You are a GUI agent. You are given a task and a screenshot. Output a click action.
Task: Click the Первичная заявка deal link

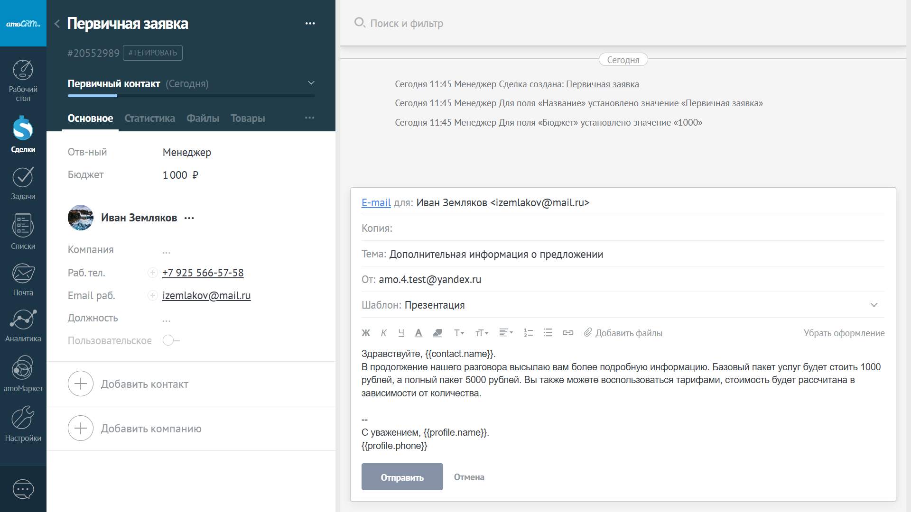click(602, 84)
